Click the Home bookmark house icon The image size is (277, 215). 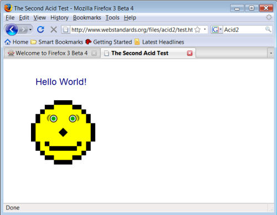coord(8,42)
